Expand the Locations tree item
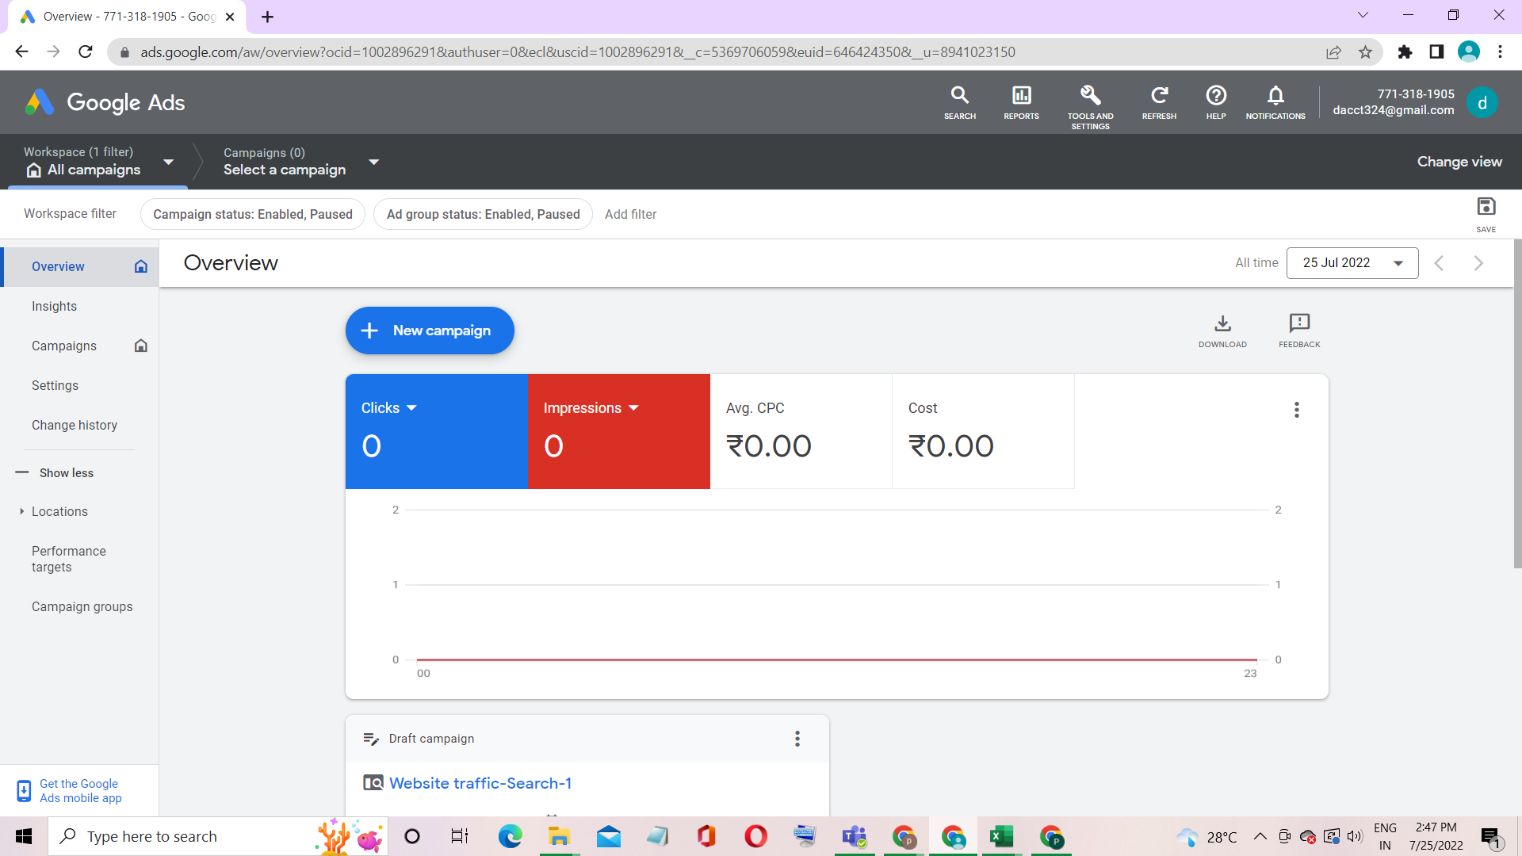This screenshot has height=856, width=1522. [21, 511]
